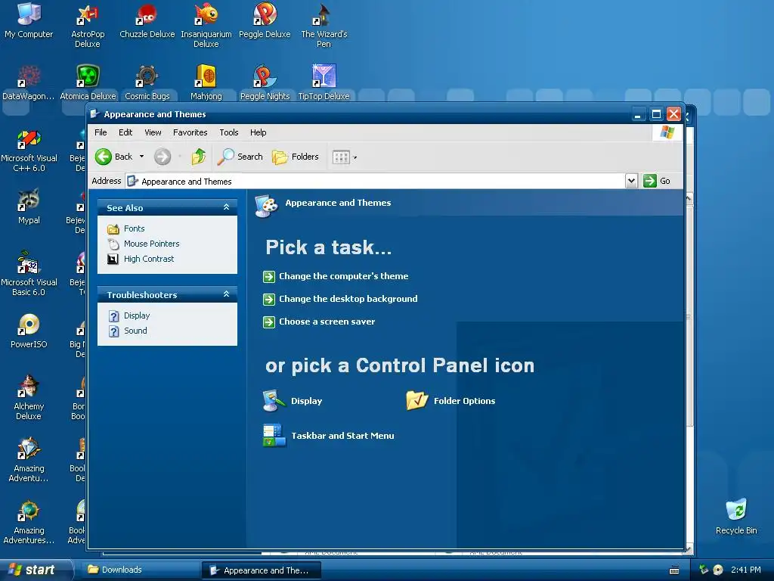This screenshot has width=774, height=581.
Task: Open Taskbar and Start Menu icon
Action: [x=274, y=435]
